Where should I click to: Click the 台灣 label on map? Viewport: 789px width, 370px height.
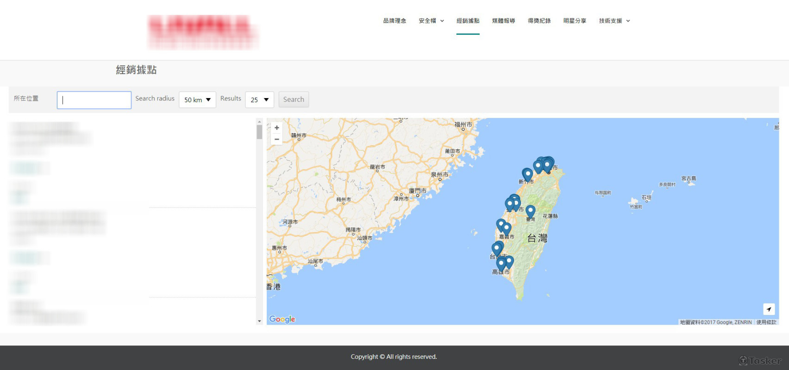point(538,238)
